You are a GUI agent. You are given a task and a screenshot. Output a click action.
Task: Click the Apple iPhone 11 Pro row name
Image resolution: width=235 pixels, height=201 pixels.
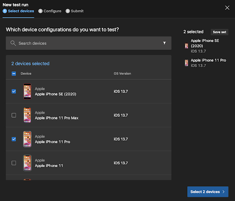[x=52, y=142]
